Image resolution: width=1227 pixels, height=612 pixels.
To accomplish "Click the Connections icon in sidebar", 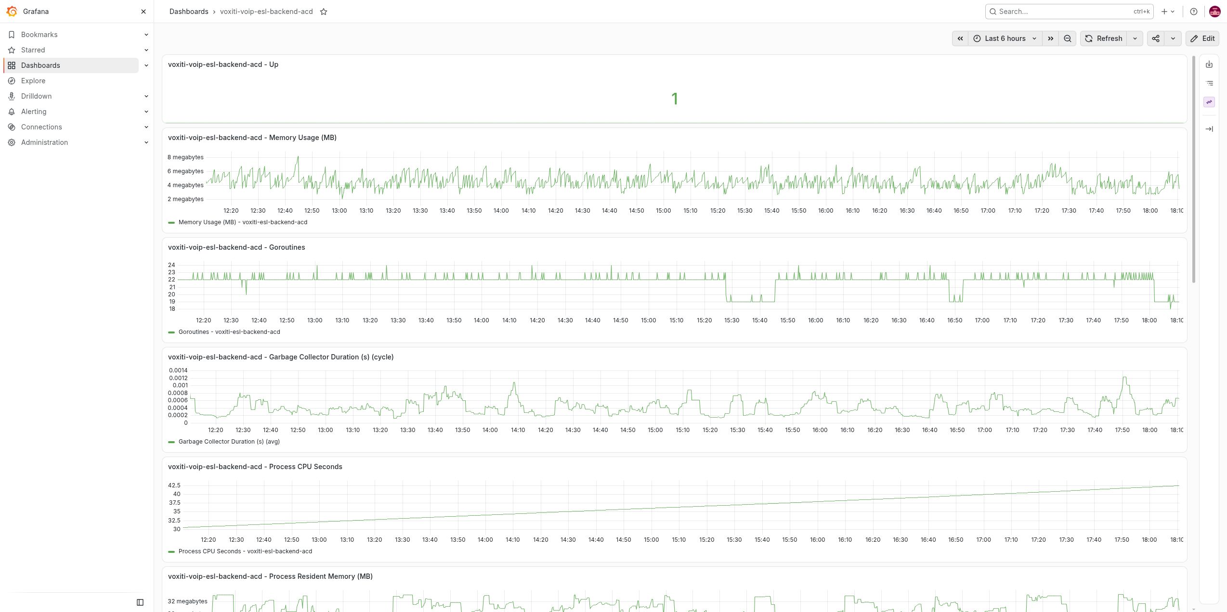I will 12,127.
